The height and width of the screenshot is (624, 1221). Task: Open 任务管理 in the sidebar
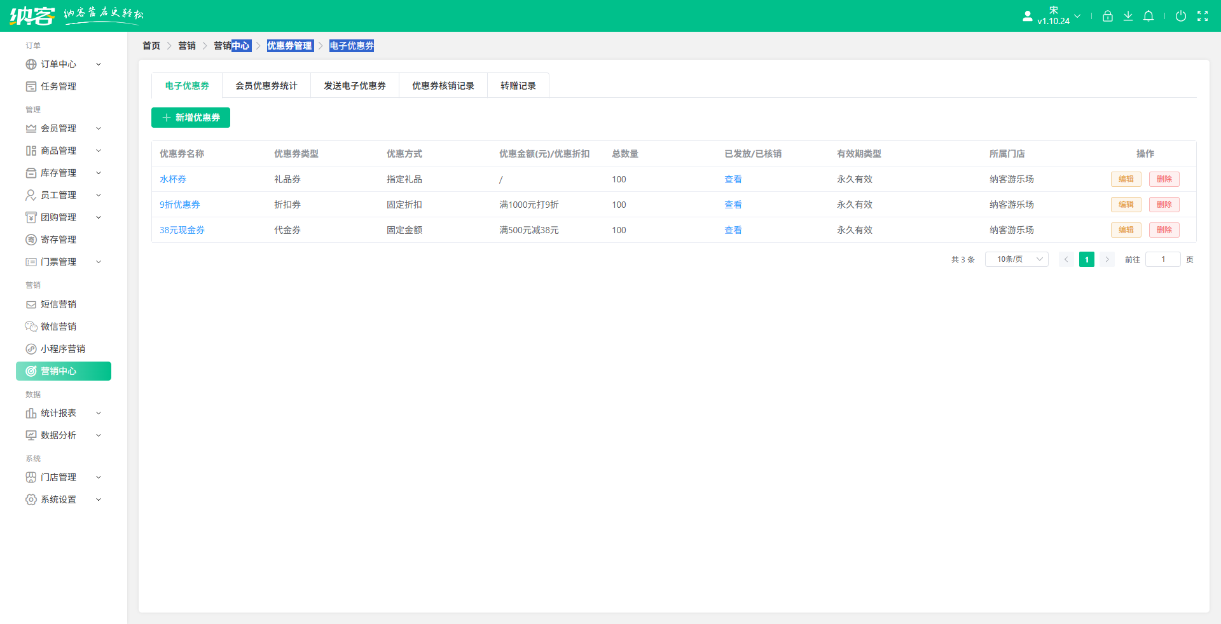(x=58, y=86)
